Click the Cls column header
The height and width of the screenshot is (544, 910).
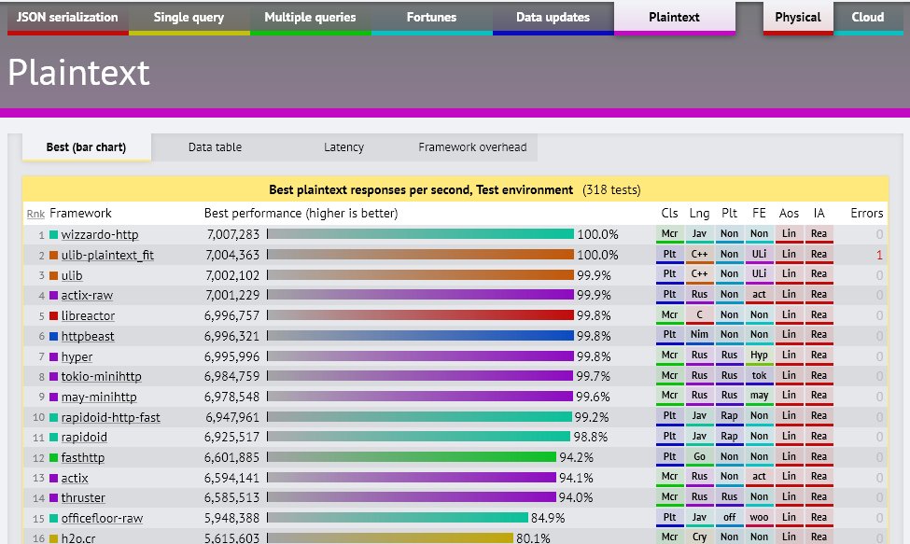pos(670,214)
